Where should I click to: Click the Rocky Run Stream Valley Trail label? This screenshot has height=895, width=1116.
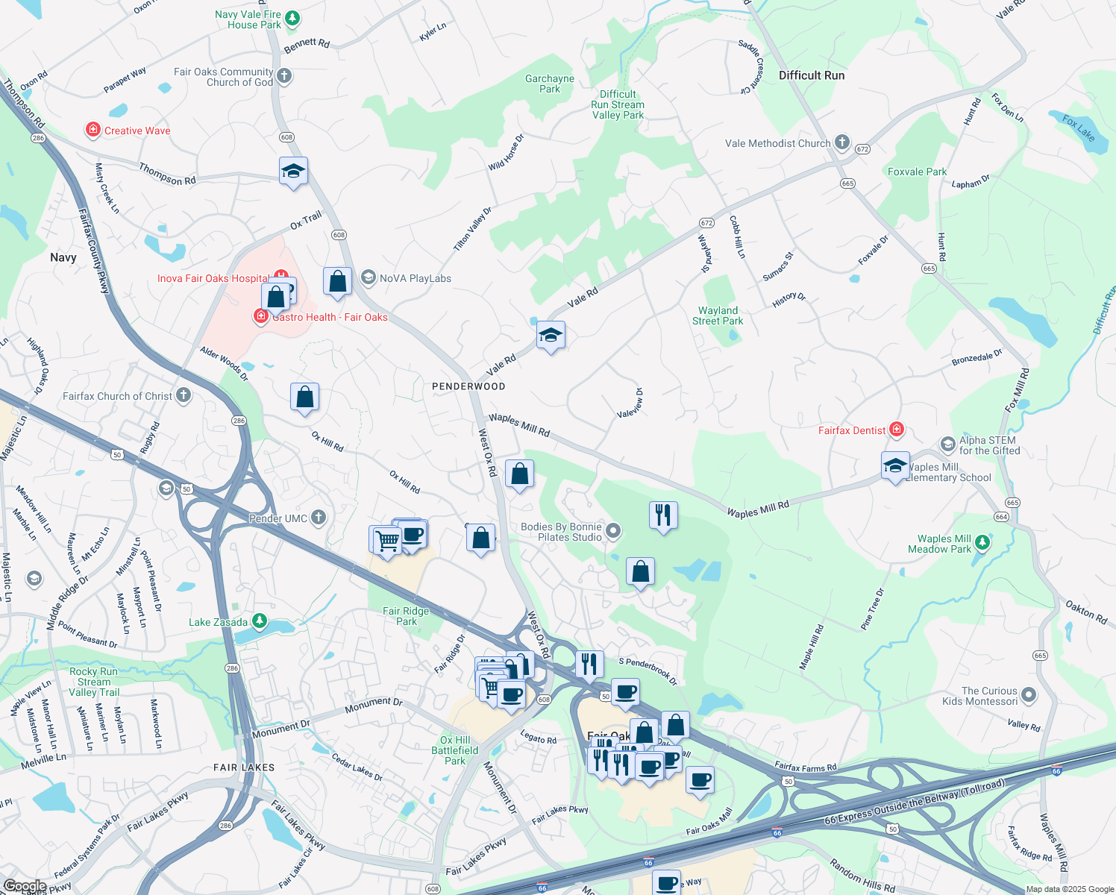(94, 682)
